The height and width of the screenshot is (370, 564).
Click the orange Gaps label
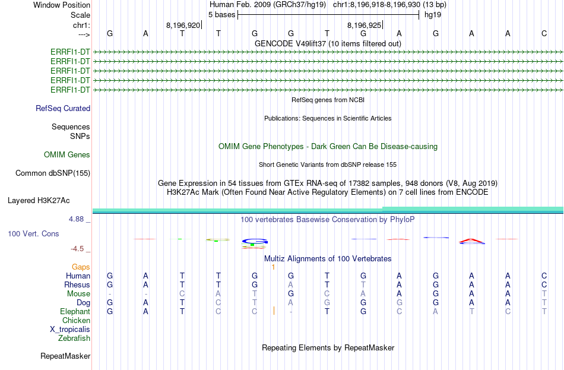[81, 267]
